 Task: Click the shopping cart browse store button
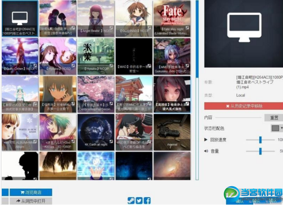(x=31, y=192)
